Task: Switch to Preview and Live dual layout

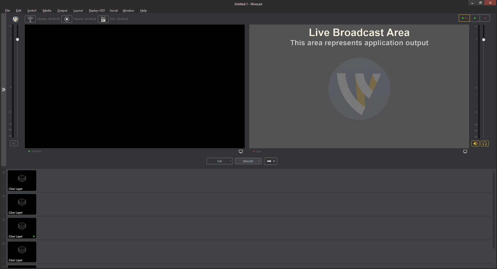Action: click(x=464, y=18)
